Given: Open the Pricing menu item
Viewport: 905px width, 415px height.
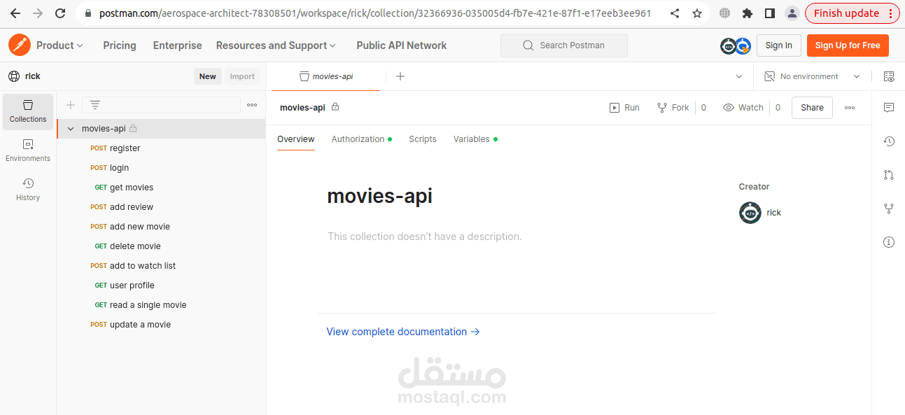Looking at the screenshot, I should (120, 45).
